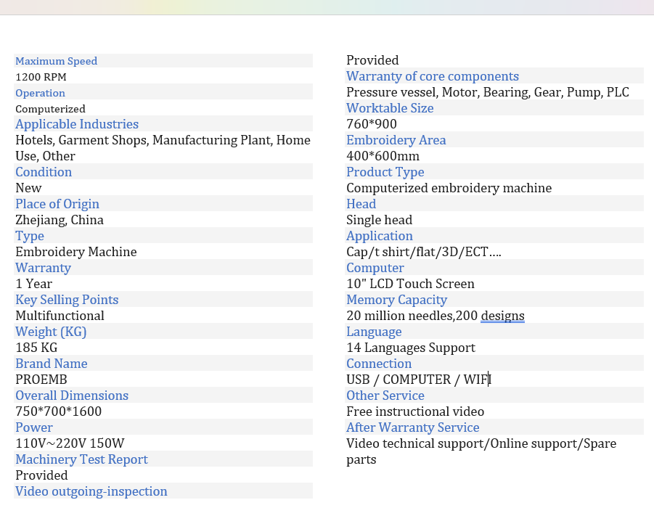The height and width of the screenshot is (508, 654).
Task: Click the misspelled word "designs" underlined in blue
Action: pos(502,316)
